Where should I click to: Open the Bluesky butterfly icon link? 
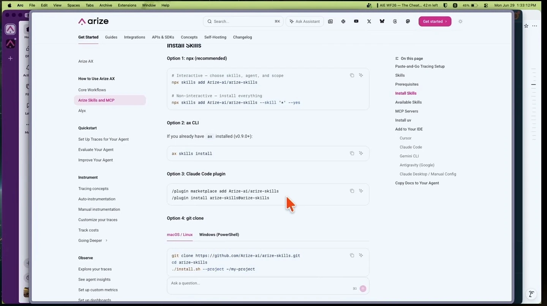[382, 22]
